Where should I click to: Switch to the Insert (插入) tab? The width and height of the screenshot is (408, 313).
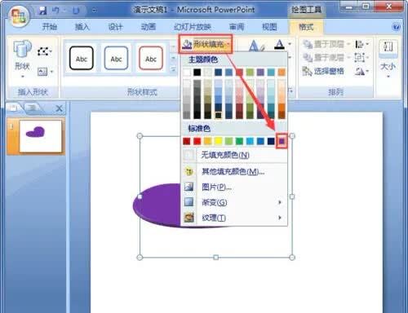[x=82, y=27]
